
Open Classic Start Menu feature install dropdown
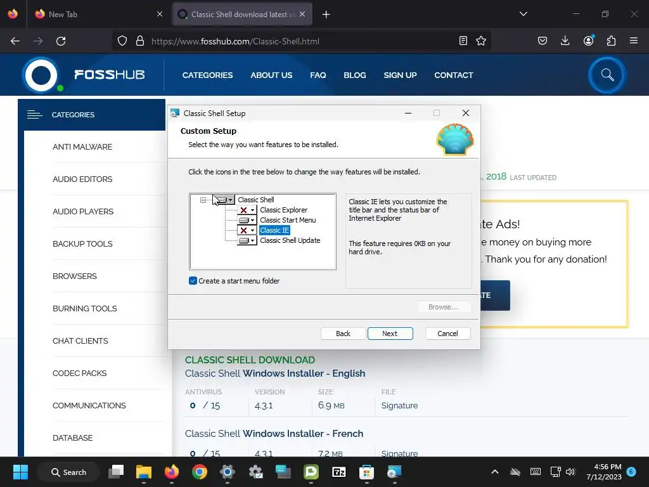tap(247, 220)
